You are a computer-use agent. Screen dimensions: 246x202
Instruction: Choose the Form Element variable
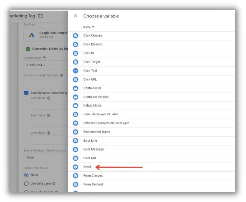coord(151,184)
